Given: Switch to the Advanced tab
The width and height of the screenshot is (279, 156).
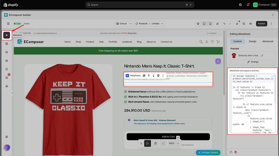Looking at the screenshot, I should pos(268,41).
